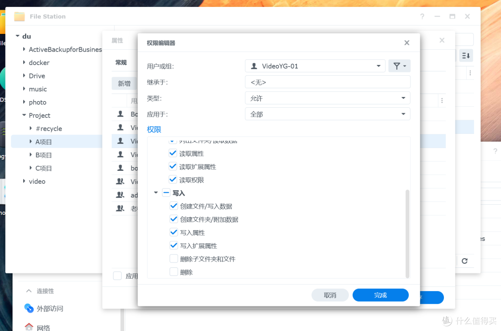Open Network link in Control Panel
This screenshot has height=331, width=501.
click(43, 327)
